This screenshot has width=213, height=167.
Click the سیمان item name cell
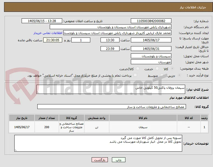coord(143,127)
